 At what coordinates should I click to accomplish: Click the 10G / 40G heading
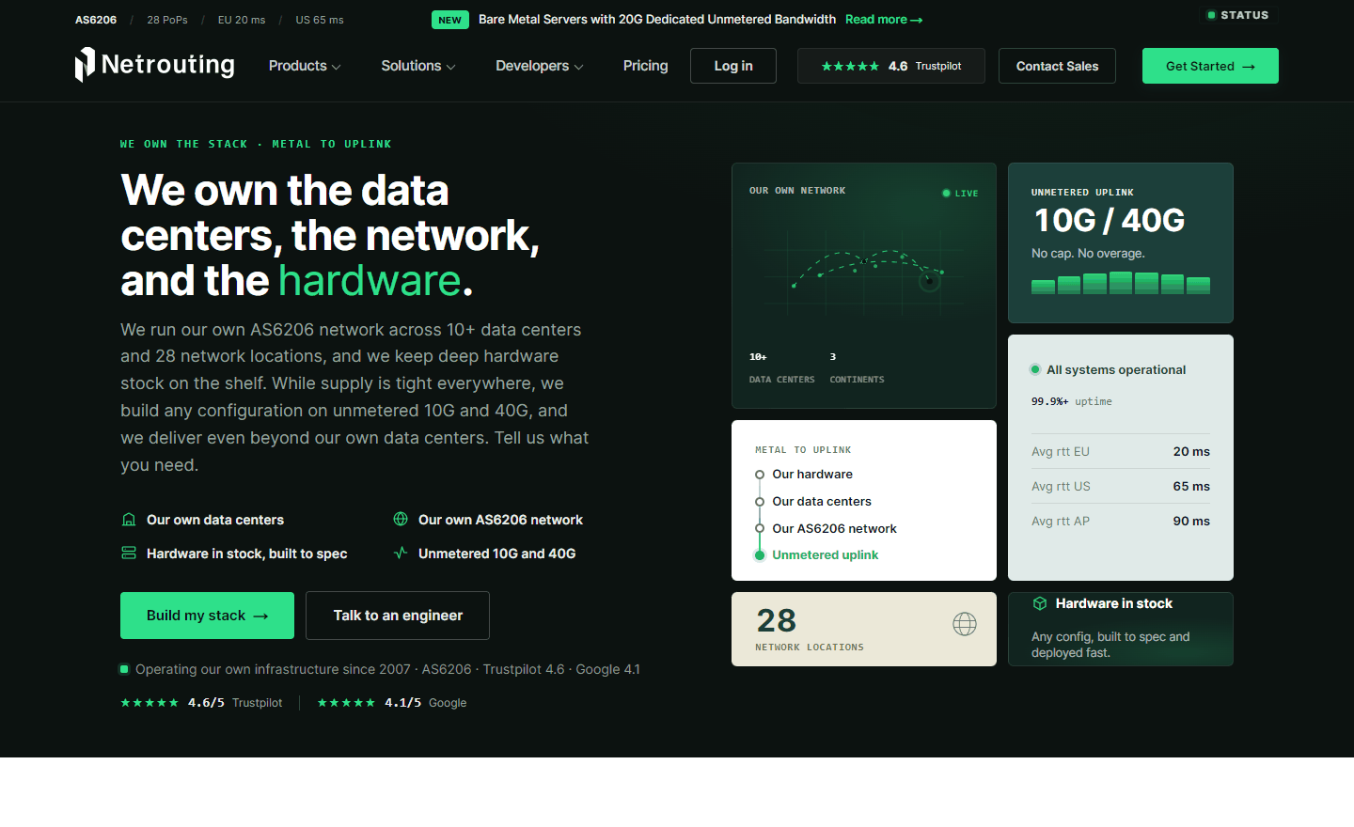click(x=1110, y=221)
